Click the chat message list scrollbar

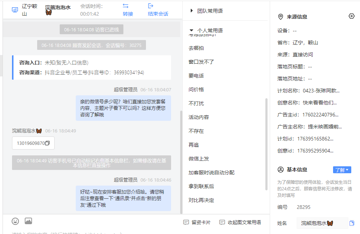coord(181,162)
